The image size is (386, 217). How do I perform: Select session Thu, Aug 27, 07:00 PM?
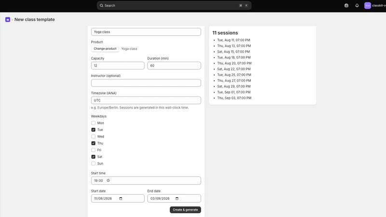[x=234, y=81]
